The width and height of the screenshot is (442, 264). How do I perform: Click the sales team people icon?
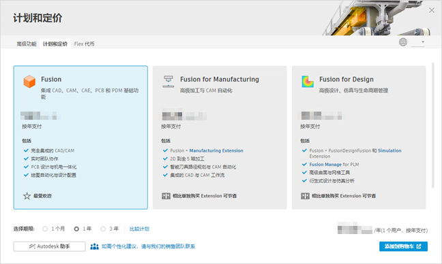coord(94,246)
